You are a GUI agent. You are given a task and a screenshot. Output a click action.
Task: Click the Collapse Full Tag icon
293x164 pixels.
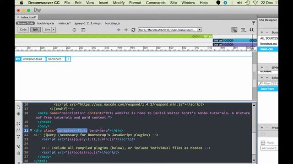(x=18, y=124)
